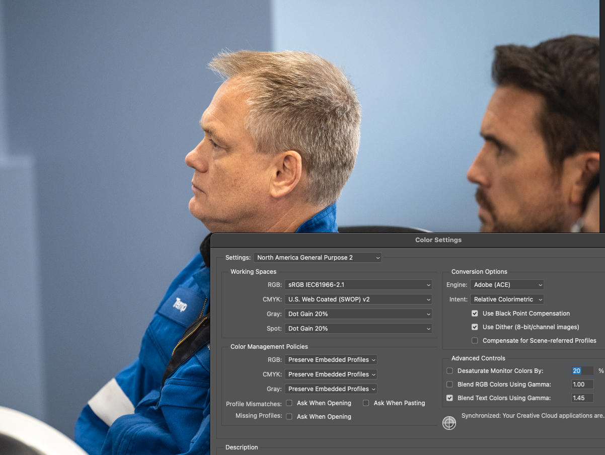Screen dimensions: 605x455
Task: Open the Working Spaces Gray dropdown
Action: [359, 314]
